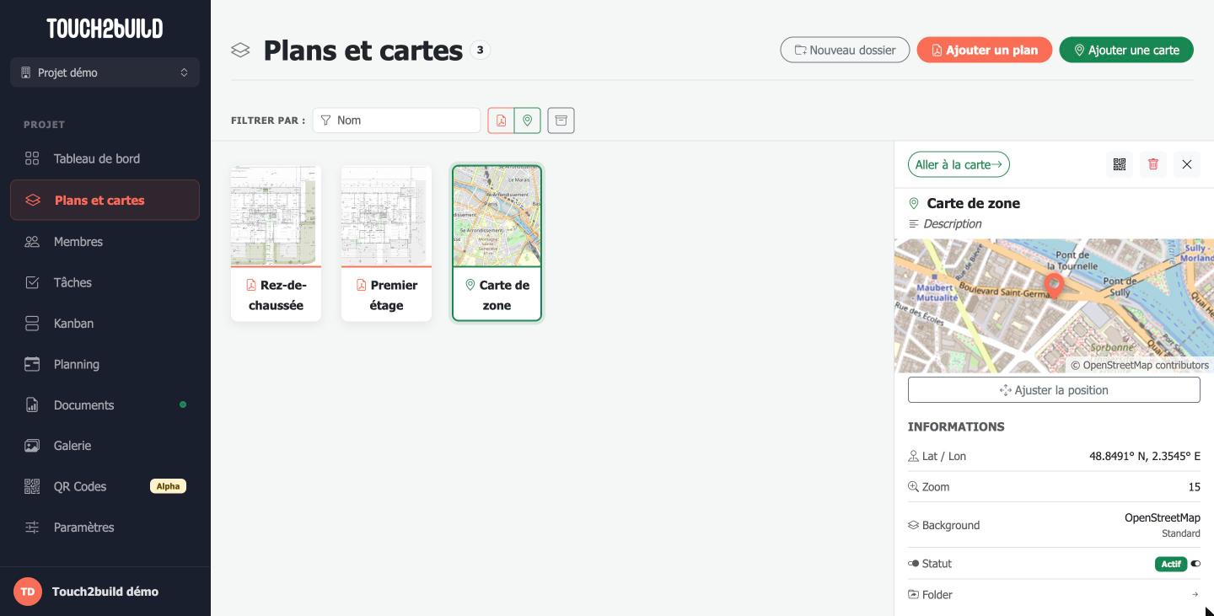Image resolution: width=1214 pixels, height=616 pixels.
Task: Click the Description field in detail panel
Action: pos(952,224)
